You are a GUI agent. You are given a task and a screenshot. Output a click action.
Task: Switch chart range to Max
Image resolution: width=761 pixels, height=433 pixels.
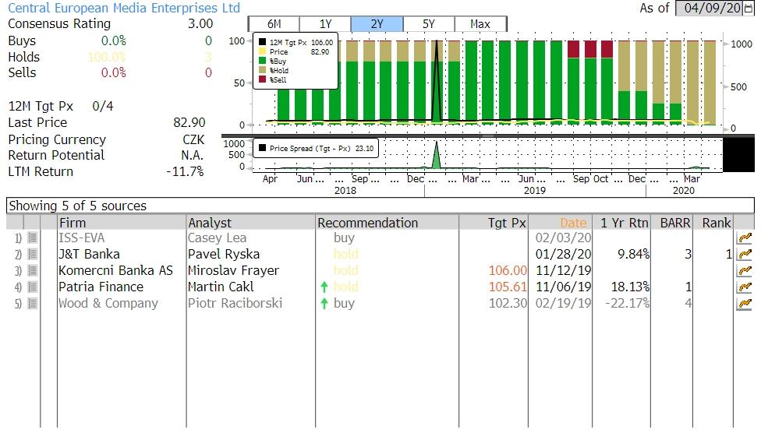pos(480,24)
